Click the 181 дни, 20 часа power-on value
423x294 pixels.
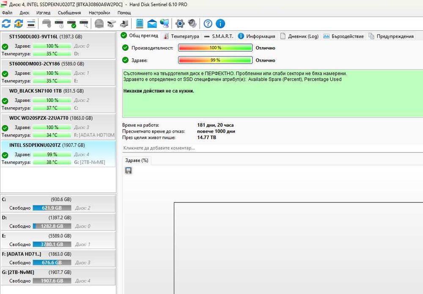pyautogui.click(x=215, y=125)
